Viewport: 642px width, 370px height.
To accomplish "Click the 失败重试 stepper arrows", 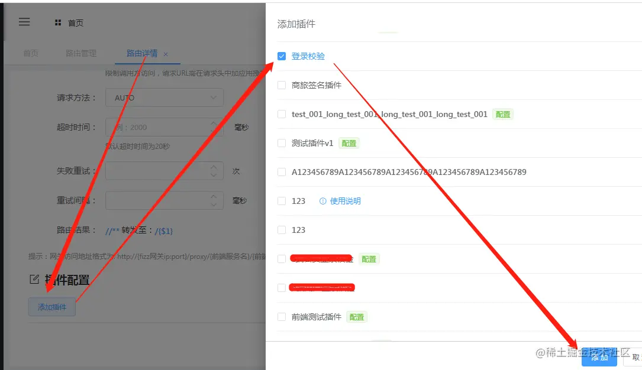I will (214, 171).
